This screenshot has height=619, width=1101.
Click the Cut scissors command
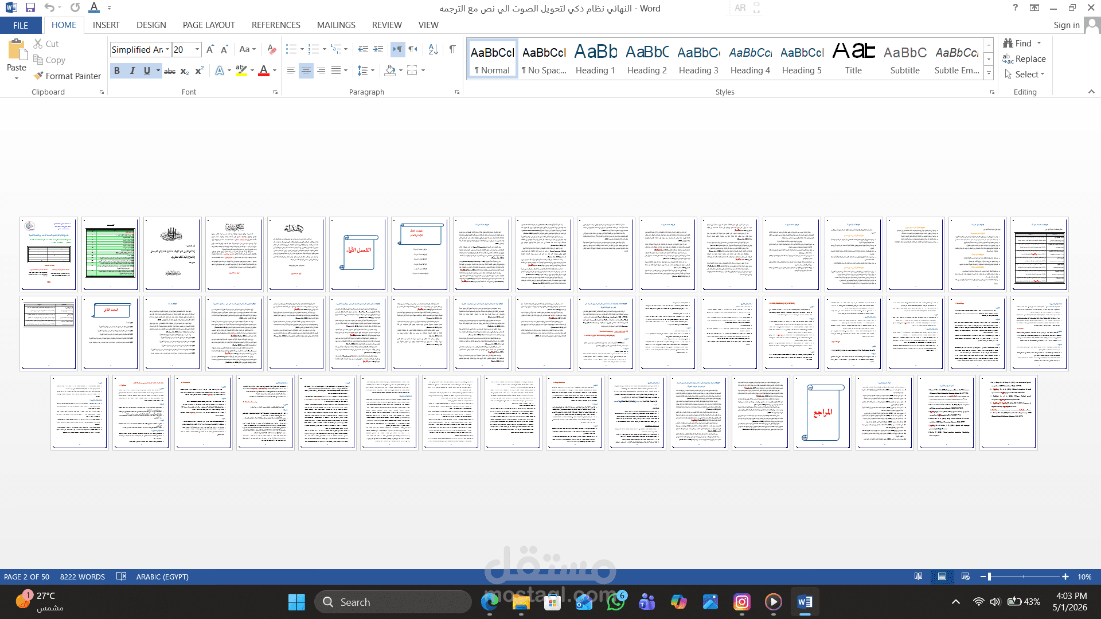point(46,44)
